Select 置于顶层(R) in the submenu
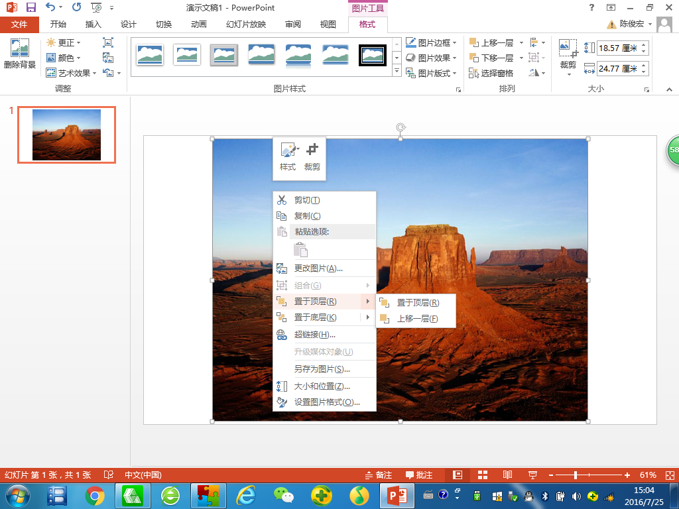The width and height of the screenshot is (679, 509). [416, 302]
